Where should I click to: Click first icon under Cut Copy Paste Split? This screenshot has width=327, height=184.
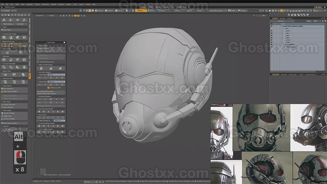coord(4,67)
